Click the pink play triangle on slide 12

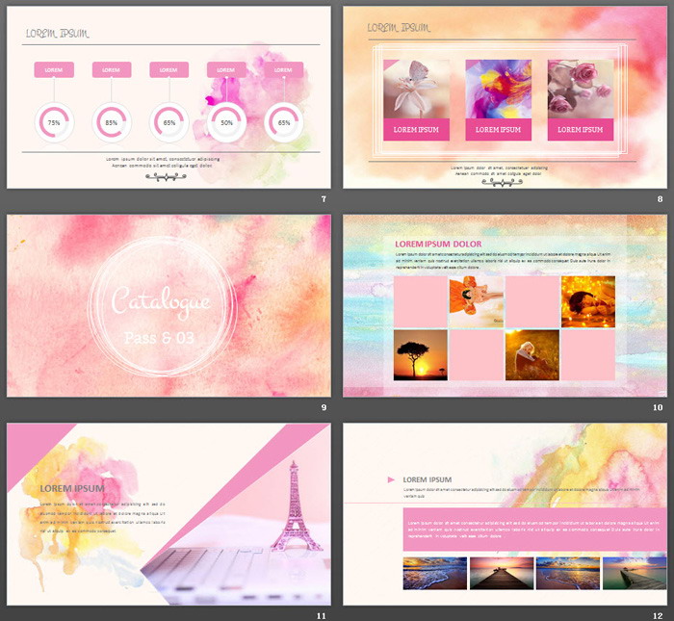click(390, 479)
